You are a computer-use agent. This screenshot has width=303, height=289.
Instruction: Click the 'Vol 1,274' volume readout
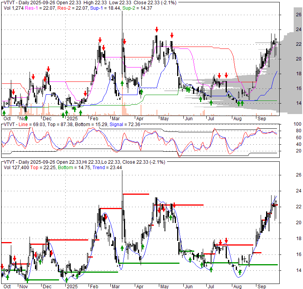(14, 8)
